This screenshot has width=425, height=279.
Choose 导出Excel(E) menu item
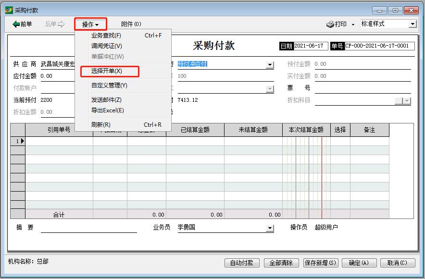[123, 110]
